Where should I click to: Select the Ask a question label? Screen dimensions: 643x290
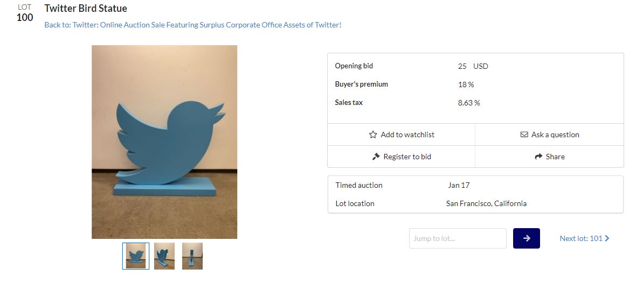(x=555, y=135)
